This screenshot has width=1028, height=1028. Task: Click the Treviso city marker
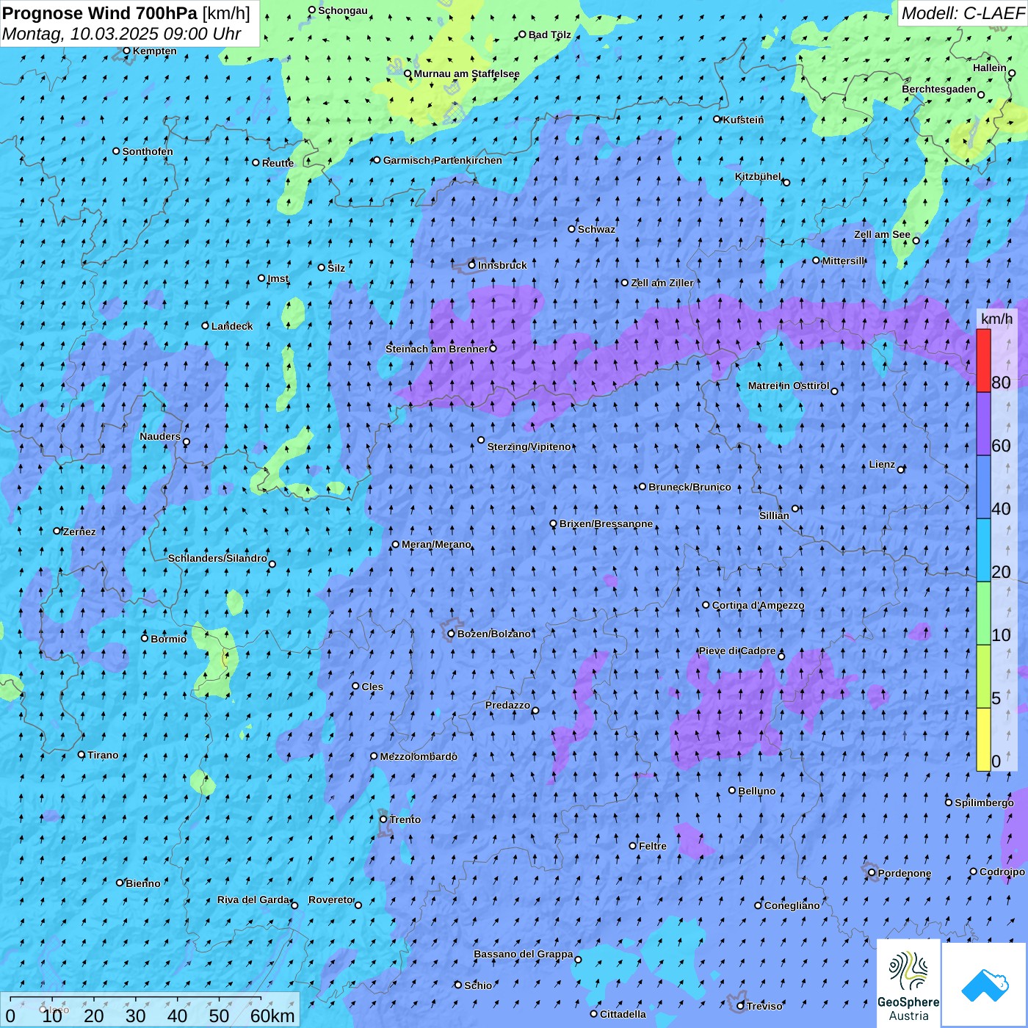click(740, 1006)
